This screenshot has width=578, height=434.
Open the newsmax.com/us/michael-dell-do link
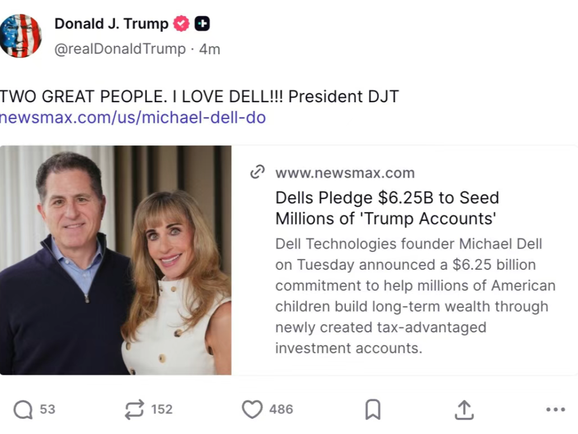(x=132, y=118)
